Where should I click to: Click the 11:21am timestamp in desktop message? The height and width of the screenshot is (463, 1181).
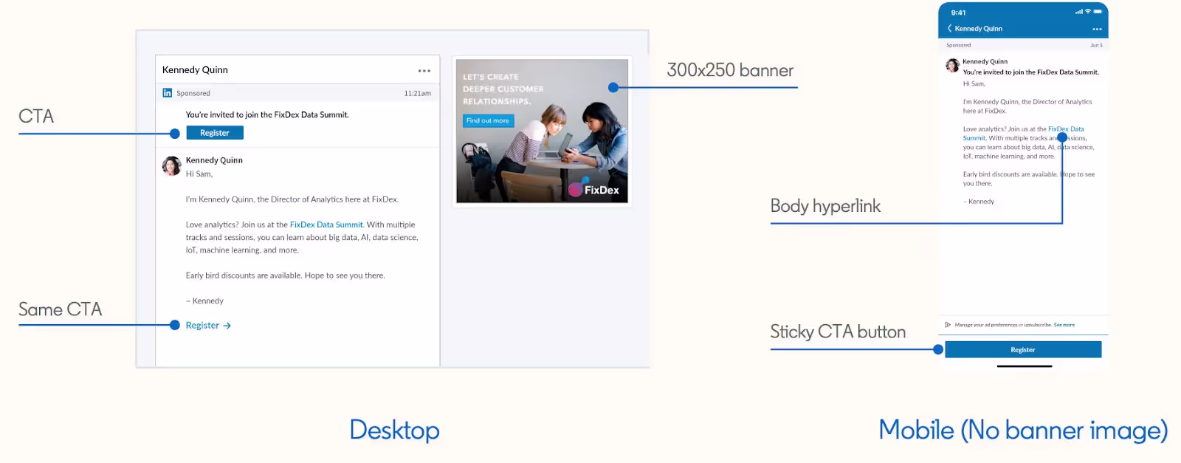tap(418, 94)
